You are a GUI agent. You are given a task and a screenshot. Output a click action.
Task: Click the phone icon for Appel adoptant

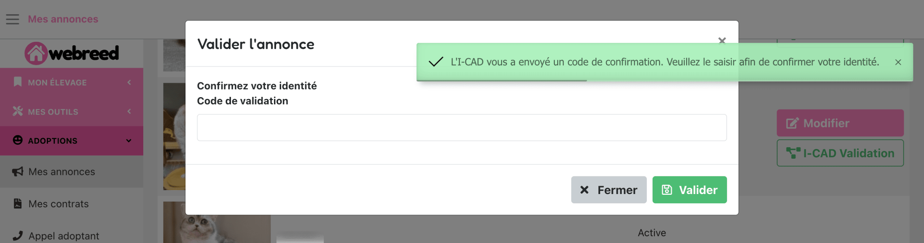[x=17, y=235]
